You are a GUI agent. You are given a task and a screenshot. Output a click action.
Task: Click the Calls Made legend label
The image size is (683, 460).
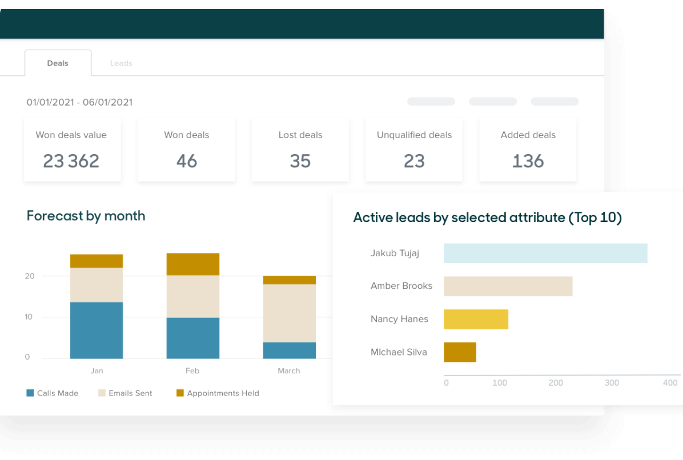[58, 393]
